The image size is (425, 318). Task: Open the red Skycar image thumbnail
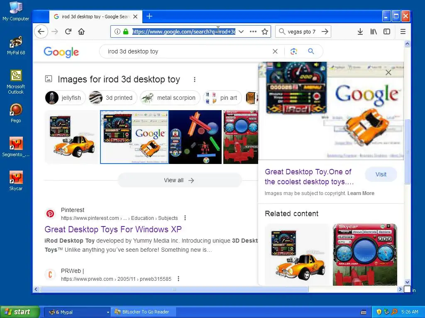point(240,137)
